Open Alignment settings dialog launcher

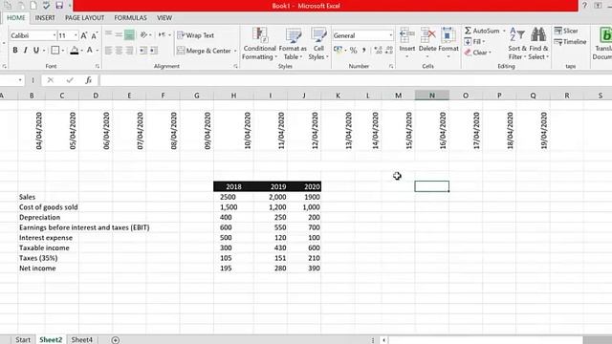tap(235, 66)
